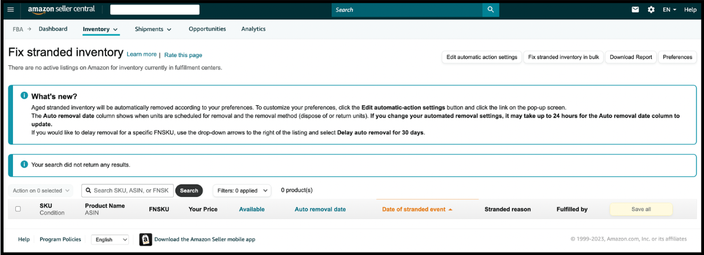Click the FBA breadcrumb link
Viewport: 704px width, 255px height.
click(18, 29)
